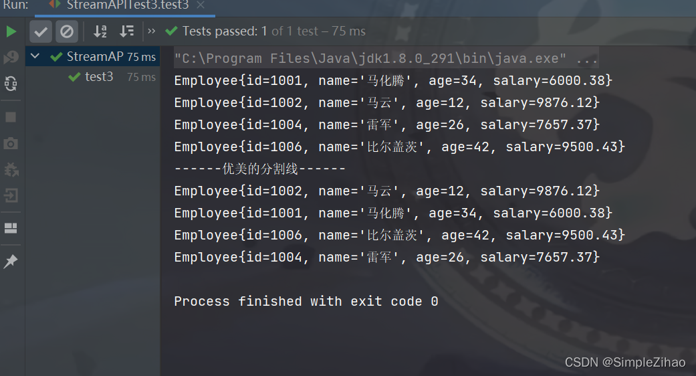The height and width of the screenshot is (376, 696).
Task: Click second Employee id=1001 马化腾 line
Action: point(393,213)
